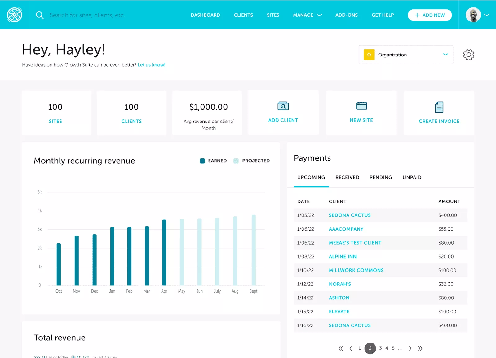Expand the Manage menu
496x358 pixels.
point(307,15)
